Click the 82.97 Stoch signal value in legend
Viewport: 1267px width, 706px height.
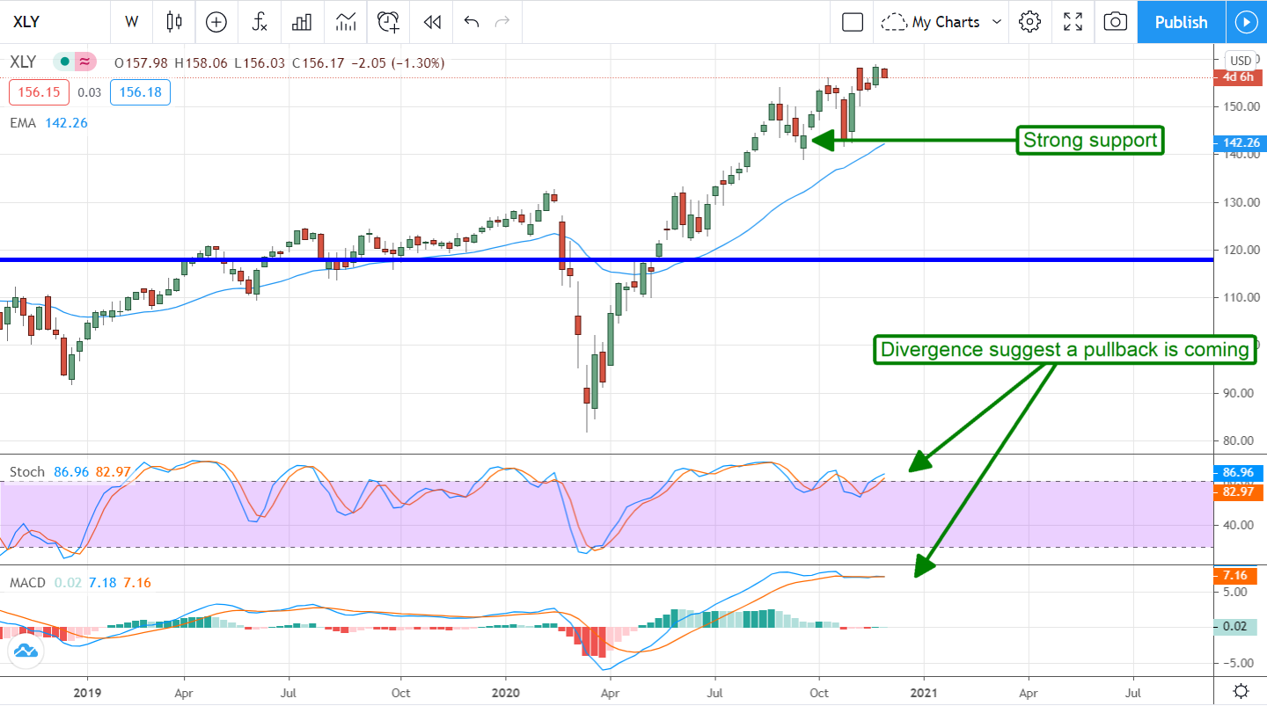[x=114, y=472]
